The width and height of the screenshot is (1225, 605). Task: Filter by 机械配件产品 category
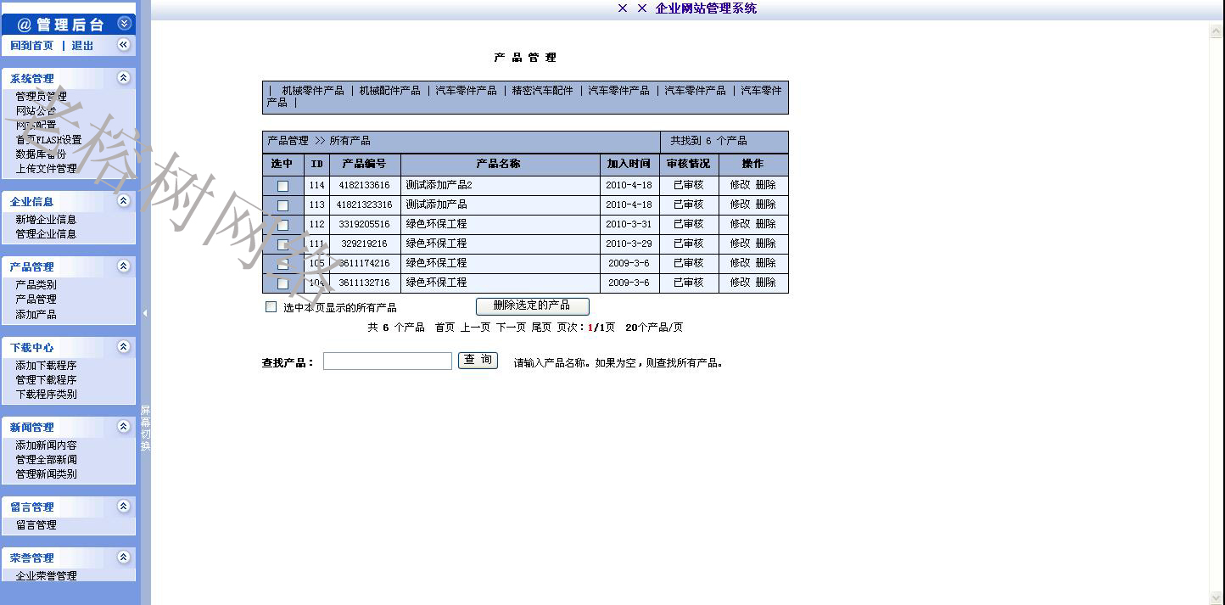389,90
